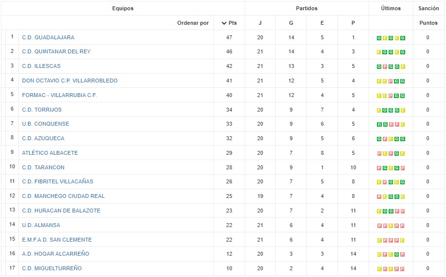Sort the table by the J column
Image resolution: width=446 pixels, height=277 pixels.
tap(260, 23)
